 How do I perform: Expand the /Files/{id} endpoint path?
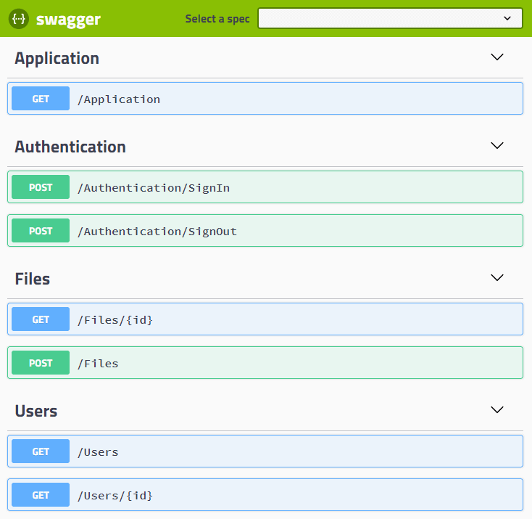pos(115,320)
